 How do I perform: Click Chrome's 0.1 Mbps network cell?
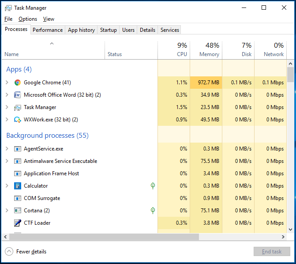coord(270,83)
